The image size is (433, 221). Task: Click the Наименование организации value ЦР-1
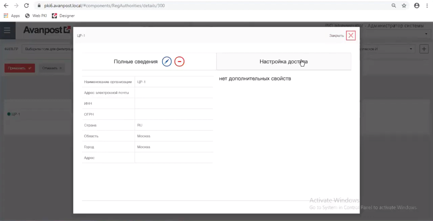(141, 82)
